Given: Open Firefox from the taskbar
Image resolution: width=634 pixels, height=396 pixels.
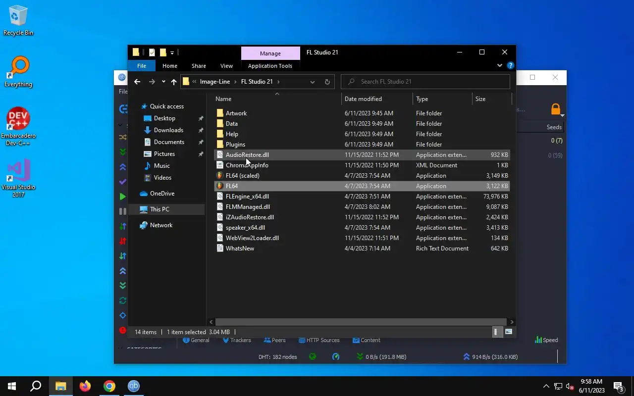Looking at the screenshot, I should point(85,386).
